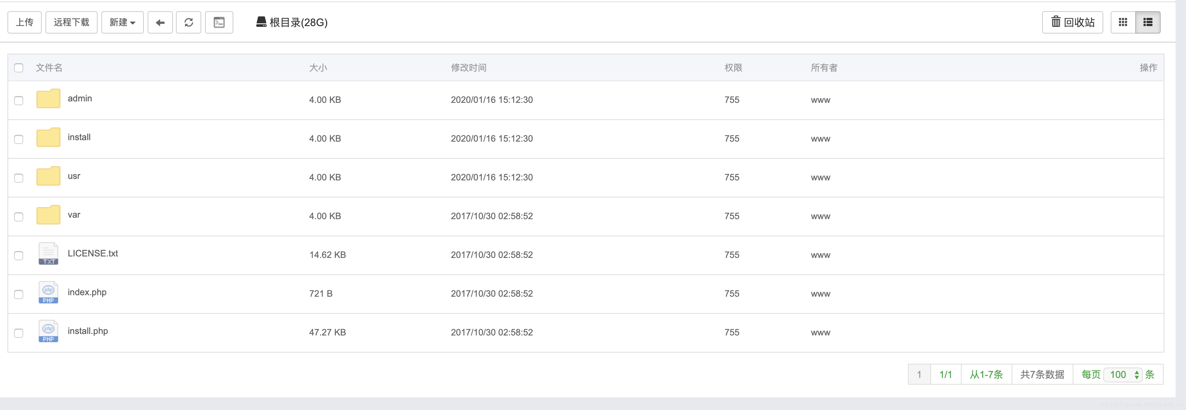The width and height of the screenshot is (1186, 410).
Task: Sort by 修改时间 column header
Action: click(468, 68)
